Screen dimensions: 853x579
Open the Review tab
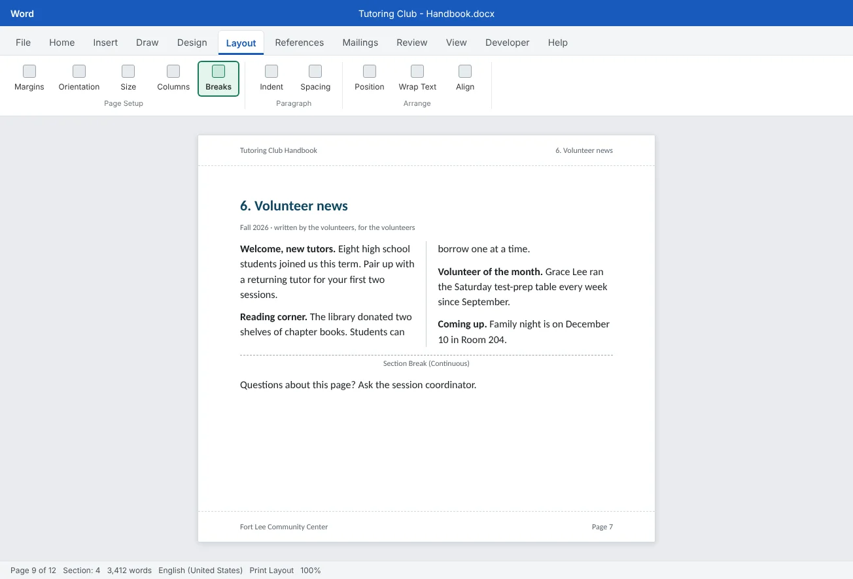pos(412,42)
